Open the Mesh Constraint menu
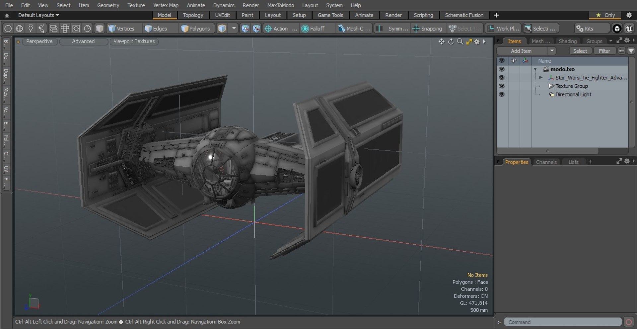 pyautogui.click(x=354, y=29)
